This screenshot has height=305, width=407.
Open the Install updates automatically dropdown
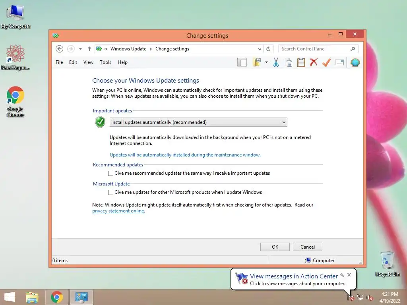coord(198,122)
